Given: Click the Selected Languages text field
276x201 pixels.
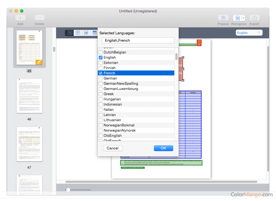Looking at the screenshot, I should click(x=138, y=40).
